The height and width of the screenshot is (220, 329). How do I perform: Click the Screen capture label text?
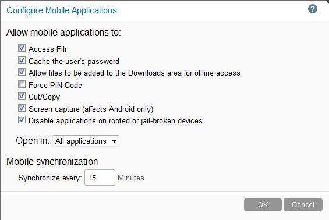click(x=91, y=109)
